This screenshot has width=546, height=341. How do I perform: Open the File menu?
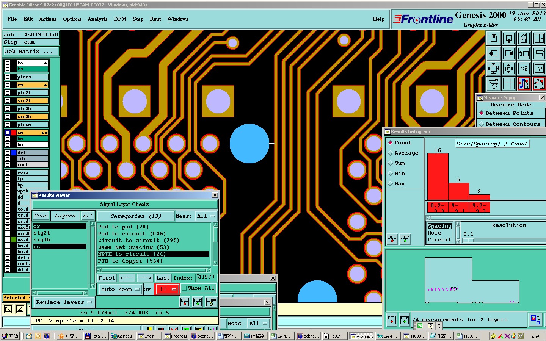pos(12,19)
